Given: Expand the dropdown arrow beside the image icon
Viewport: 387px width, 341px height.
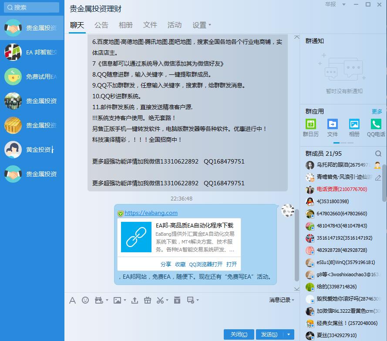Looking at the screenshot, I should [125, 300].
